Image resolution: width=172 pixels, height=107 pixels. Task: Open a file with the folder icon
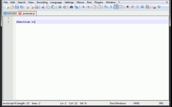(12, 7)
